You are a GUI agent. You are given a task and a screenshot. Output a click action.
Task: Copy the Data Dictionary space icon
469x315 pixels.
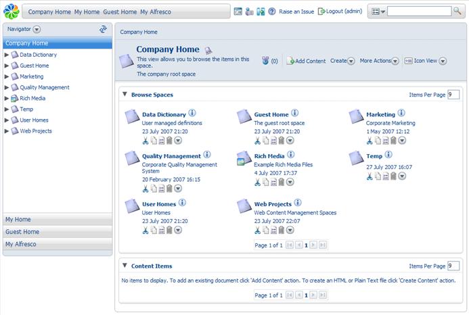[154, 141]
